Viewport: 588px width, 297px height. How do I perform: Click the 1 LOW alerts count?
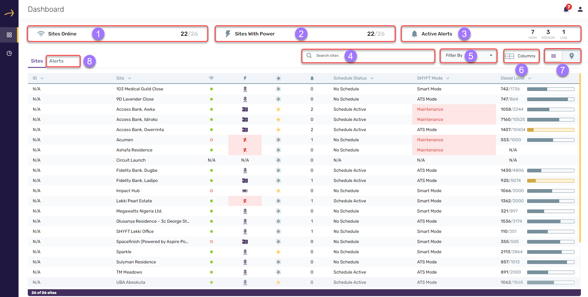[x=564, y=34]
